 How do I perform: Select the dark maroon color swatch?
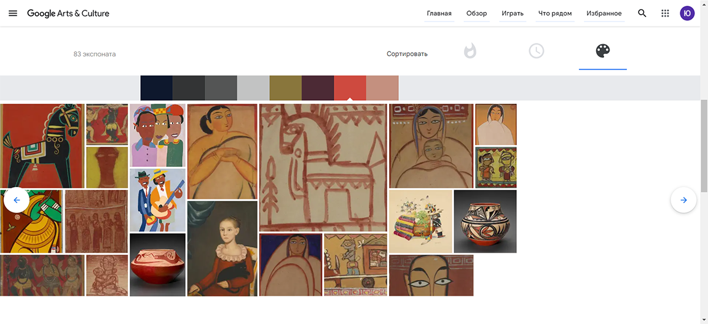click(x=318, y=88)
